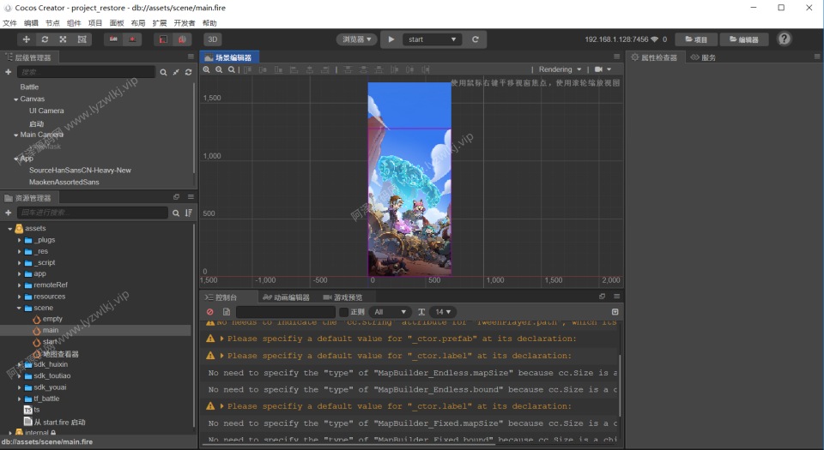Zoom in the scene editor view
The width and height of the screenshot is (824, 450).
(x=207, y=69)
